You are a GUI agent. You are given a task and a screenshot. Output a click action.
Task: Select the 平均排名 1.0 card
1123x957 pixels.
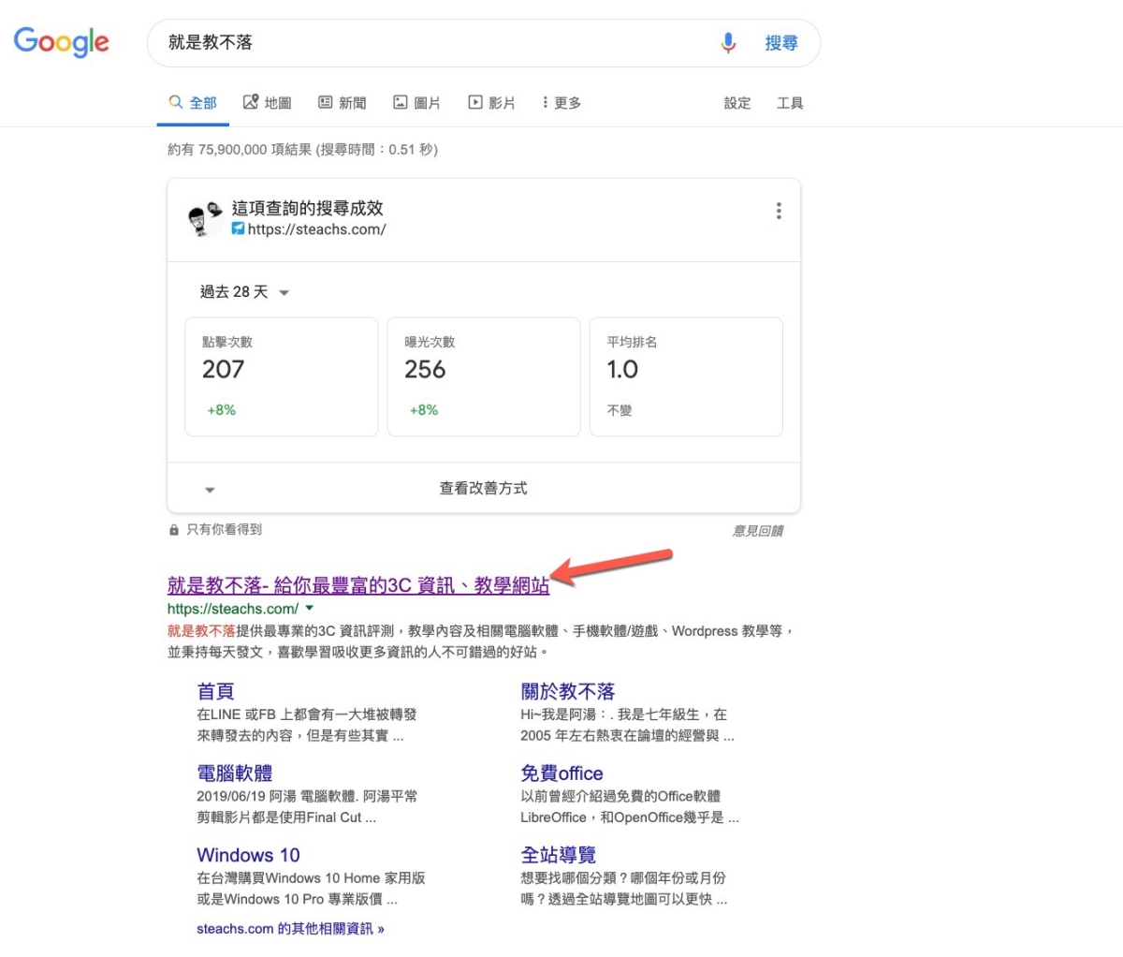[x=686, y=376]
